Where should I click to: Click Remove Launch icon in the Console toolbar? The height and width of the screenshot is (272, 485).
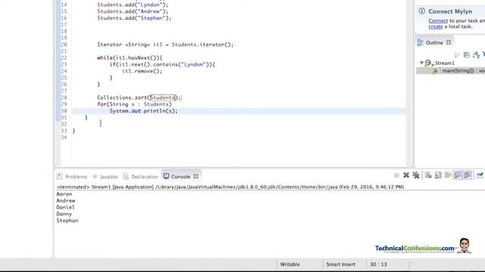(406, 175)
